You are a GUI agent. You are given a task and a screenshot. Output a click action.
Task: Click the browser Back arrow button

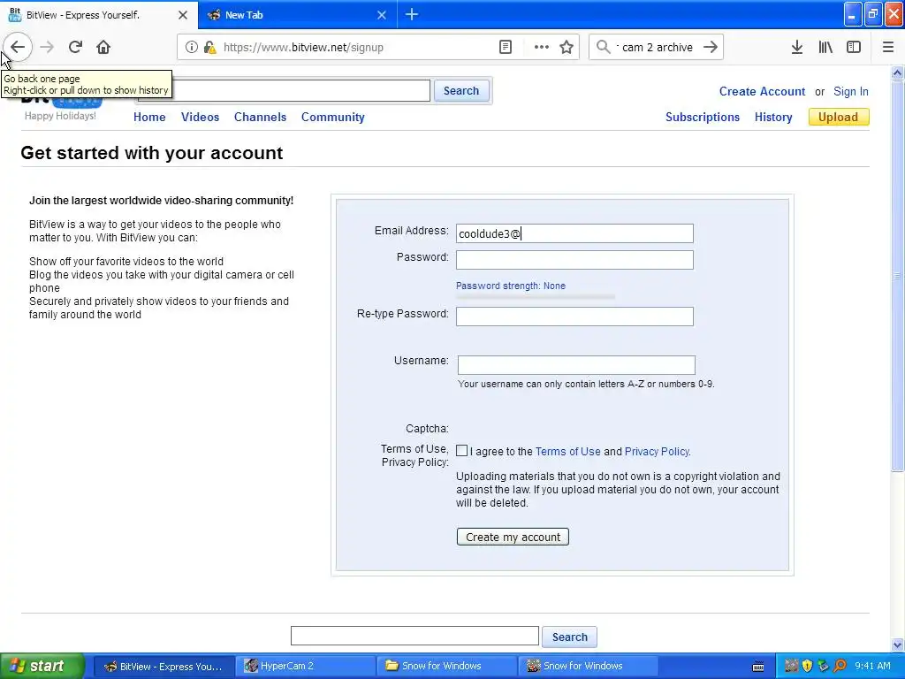(18, 48)
